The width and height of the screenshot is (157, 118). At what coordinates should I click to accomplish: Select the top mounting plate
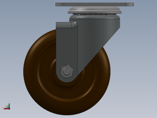point(95,5)
